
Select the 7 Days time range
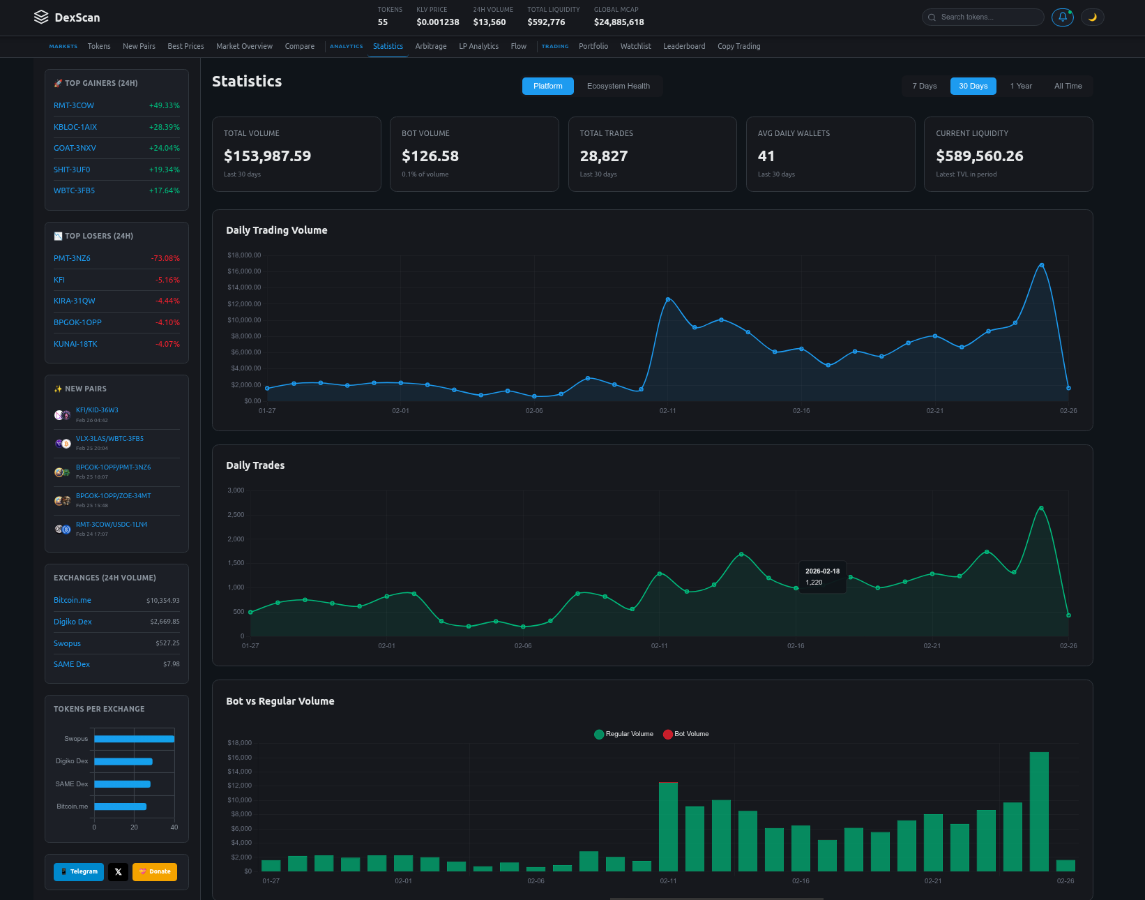(x=924, y=87)
